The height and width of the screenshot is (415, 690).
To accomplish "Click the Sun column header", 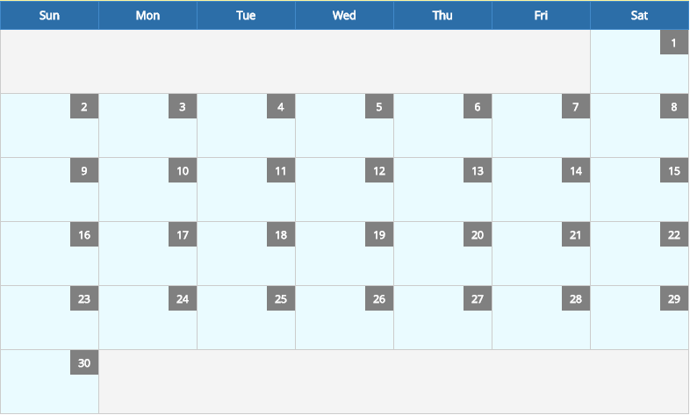I will point(50,16).
